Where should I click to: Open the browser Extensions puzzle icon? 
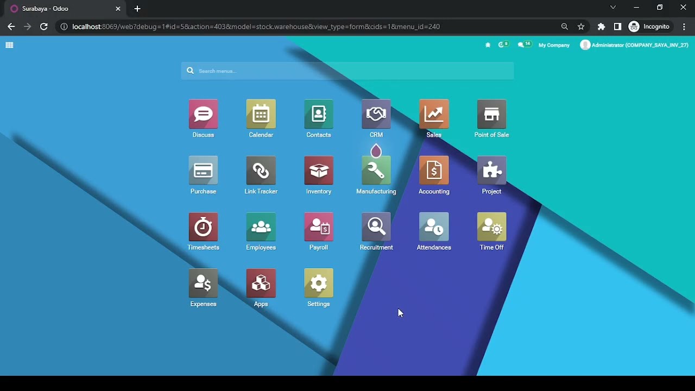pos(601,27)
